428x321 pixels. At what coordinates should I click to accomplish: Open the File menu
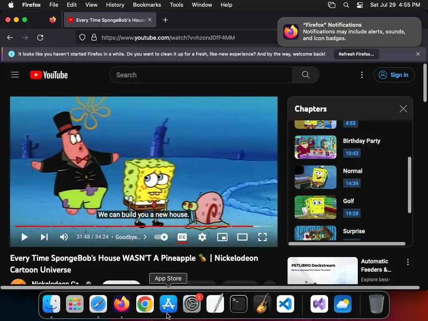(x=54, y=5)
